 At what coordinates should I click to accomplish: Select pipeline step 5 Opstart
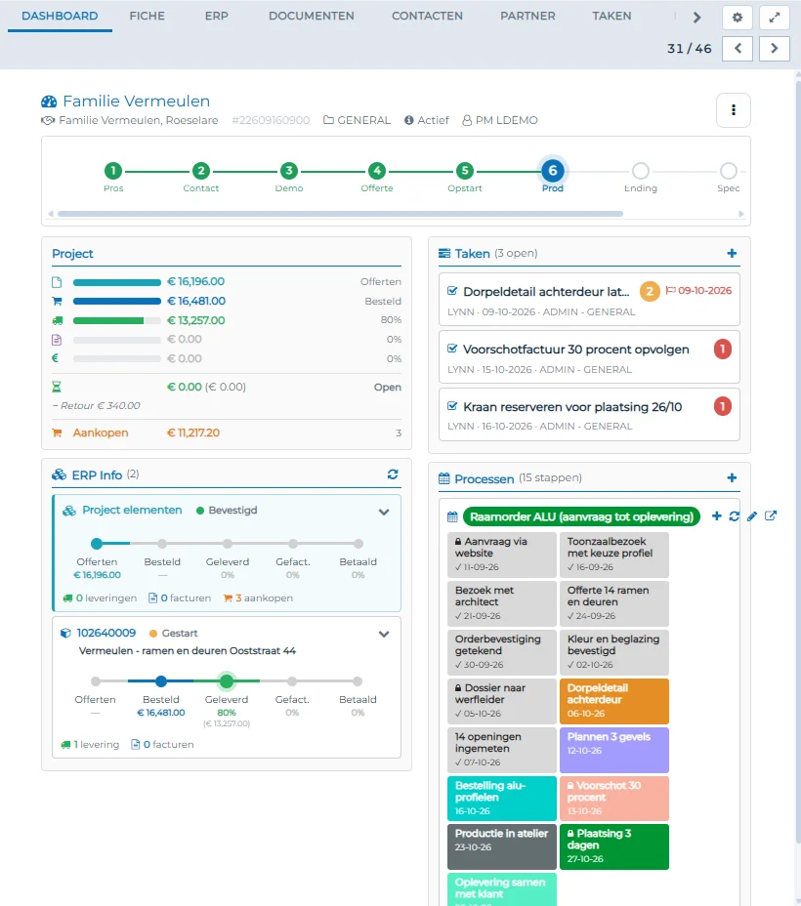(465, 171)
